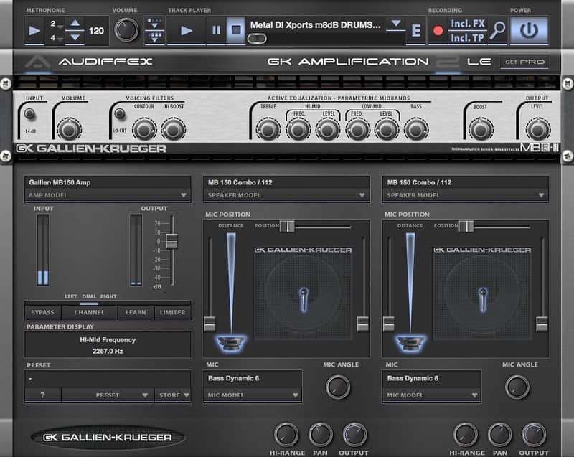The height and width of the screenshot is (457, 574).
Task: Start the metronome play button
Action: (34, 30)
